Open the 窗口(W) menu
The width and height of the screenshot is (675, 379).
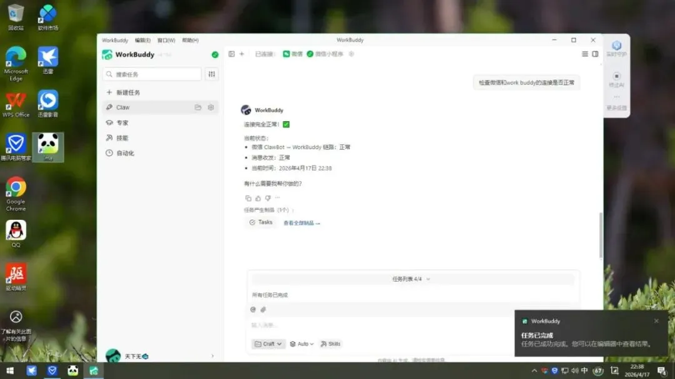tap(166, 40)
